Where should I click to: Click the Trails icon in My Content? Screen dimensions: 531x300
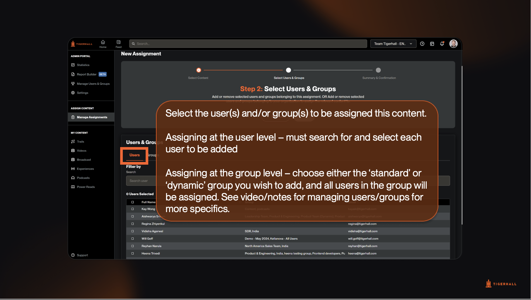click(x=73, y=142)
